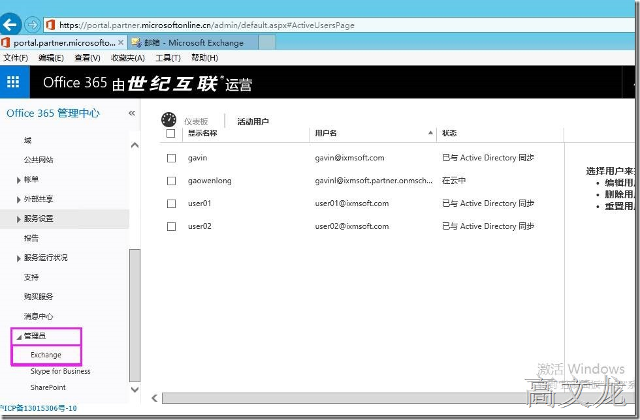Click the browser back arrow button
Viewport: 640px width, 420px height.
point(9,25)
